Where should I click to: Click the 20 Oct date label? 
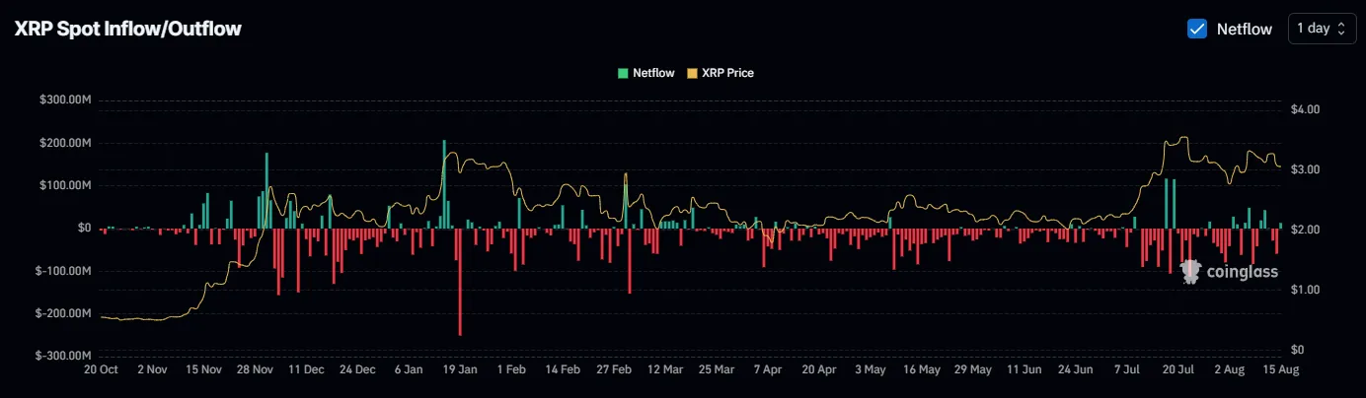[101, 370]
